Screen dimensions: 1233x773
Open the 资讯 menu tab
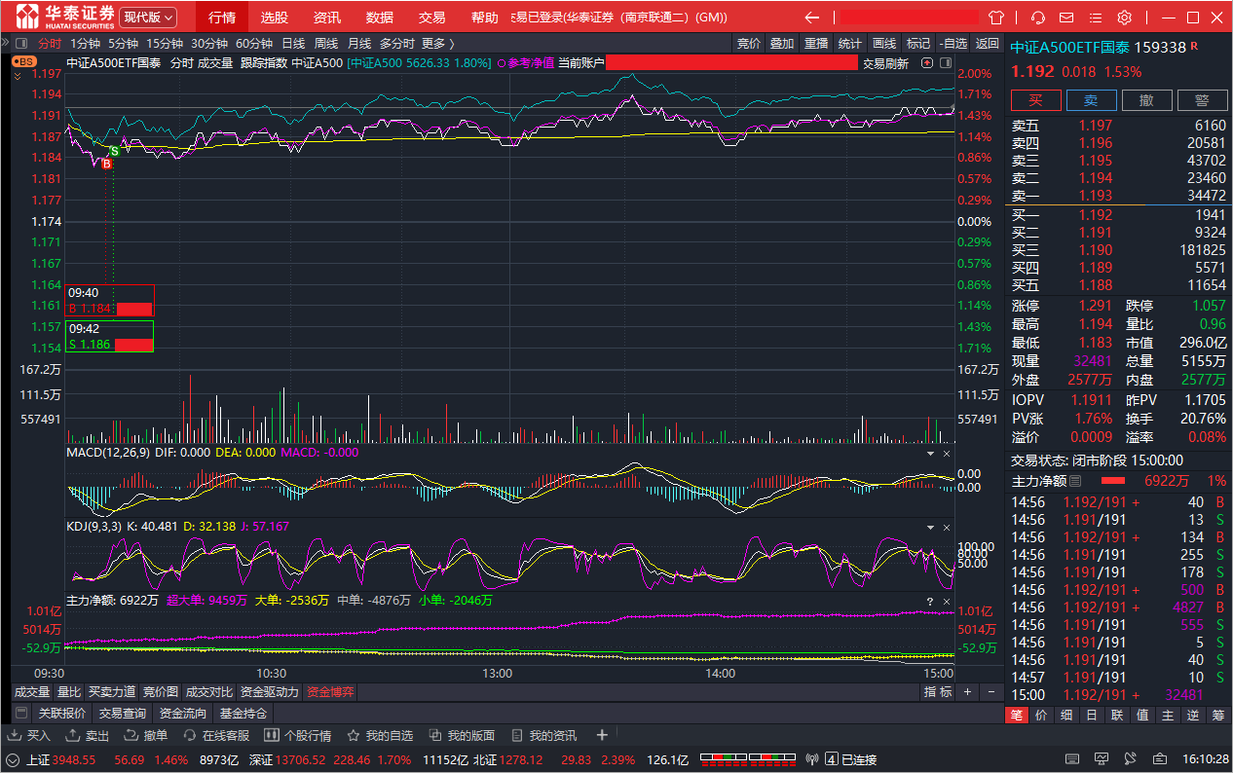coord(327,18)
